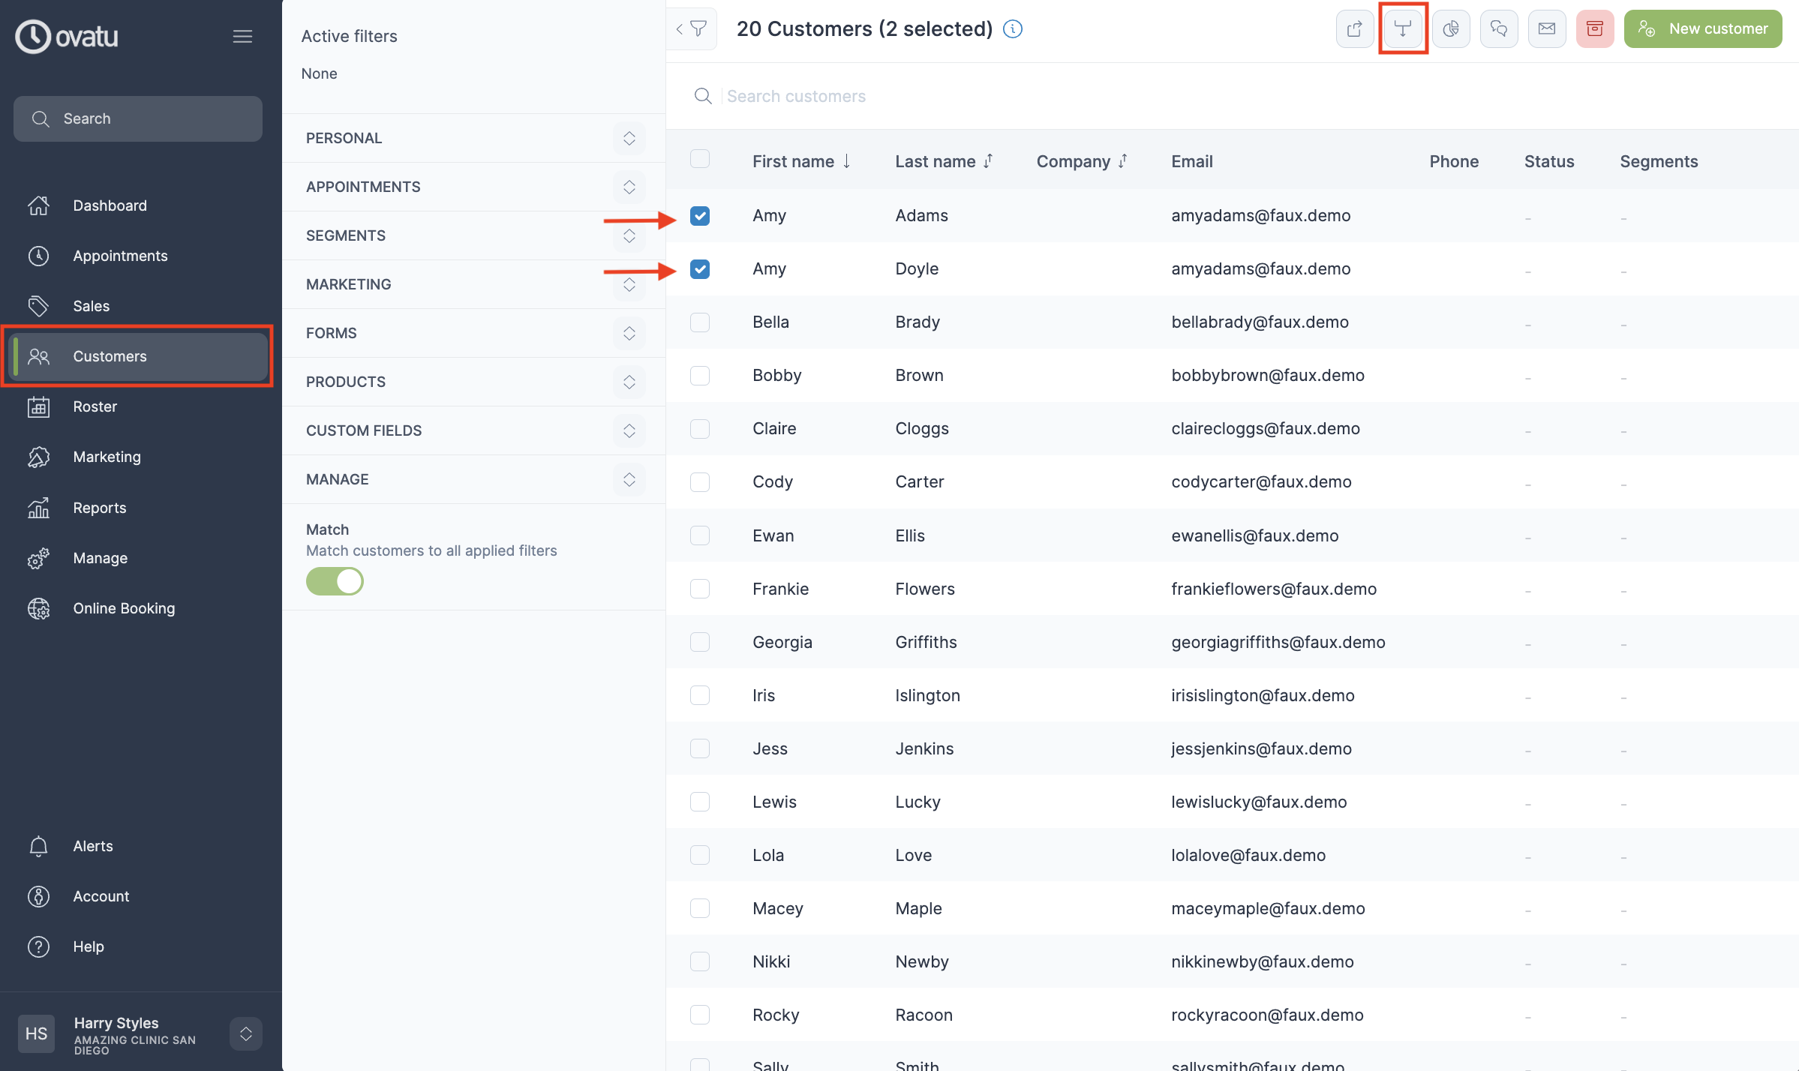The width and height of the screenshot is (1799, 1071).
Task: Click the Lola Love last name
Action: tap(913, 855)
